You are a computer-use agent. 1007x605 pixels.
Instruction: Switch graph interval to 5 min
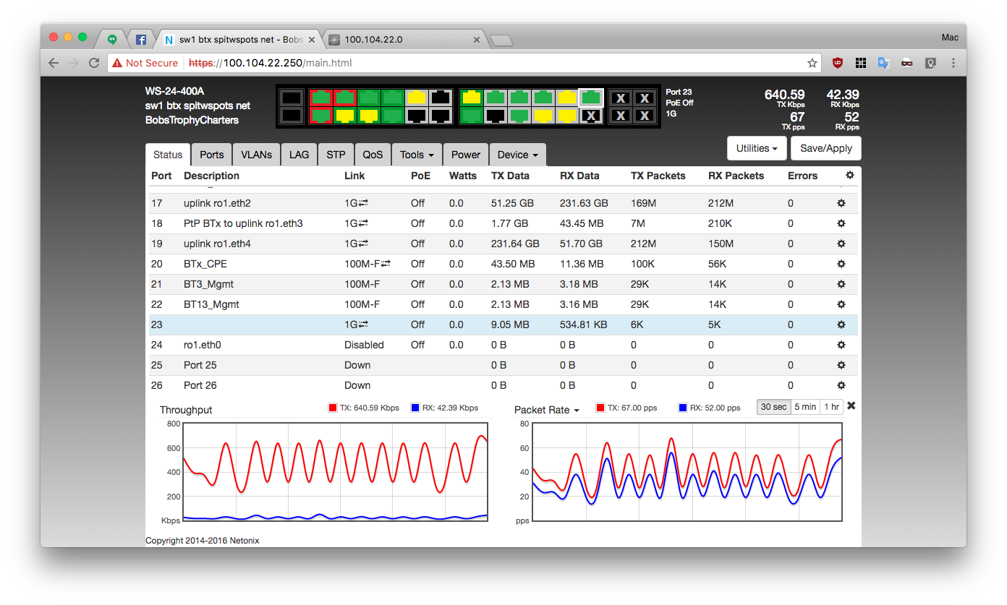(x=805, y=407)
